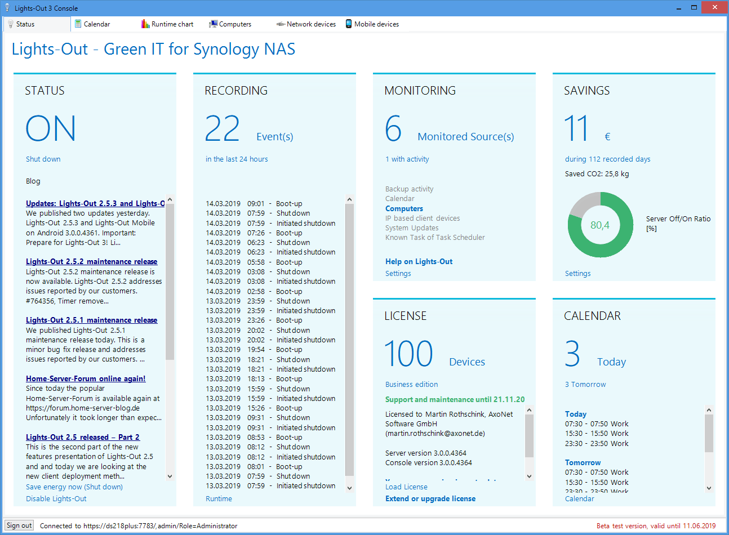
Task: Click Load License link
Action: pos(406,487)
